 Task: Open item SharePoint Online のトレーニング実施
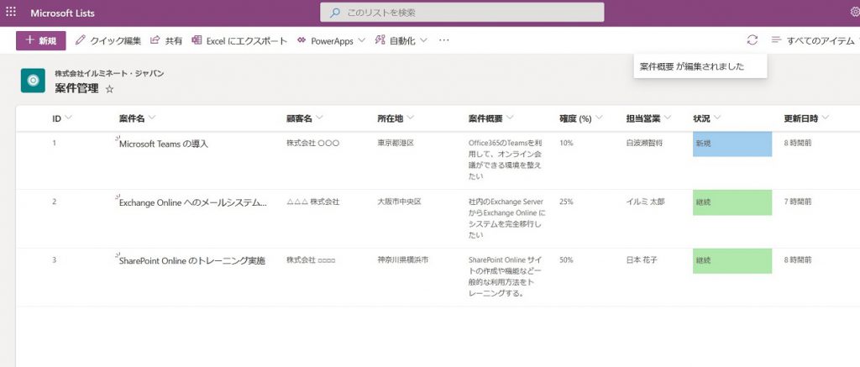[192, 261]
